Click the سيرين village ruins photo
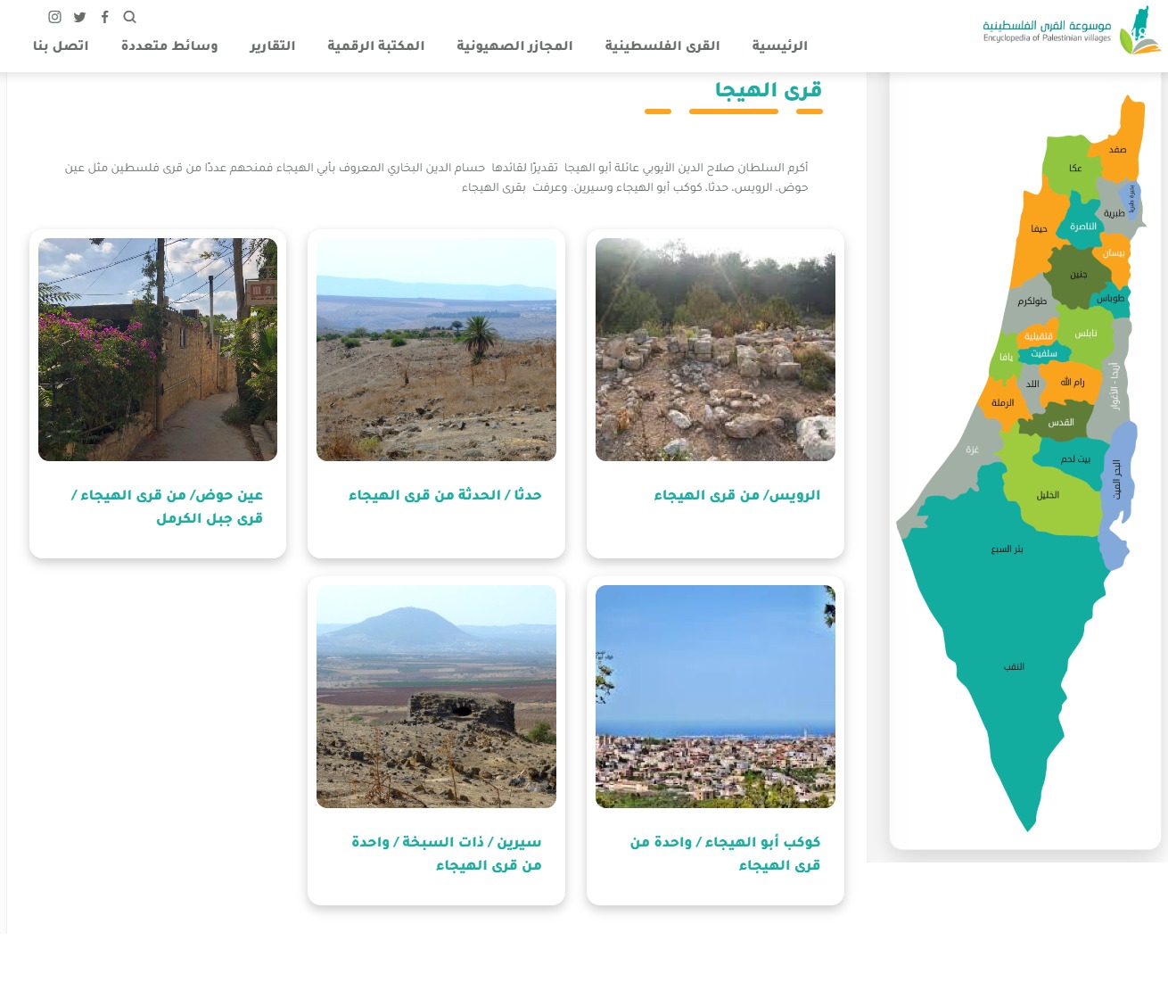This screenshot has height=999, width=1168. 436,696
